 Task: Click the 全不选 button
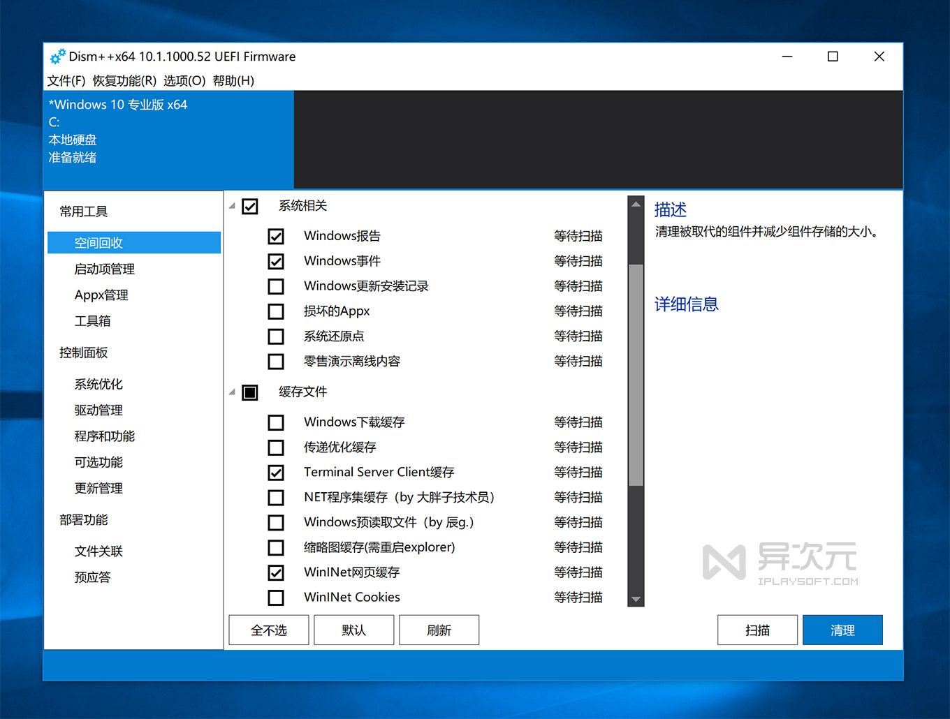(x=269, y=630)
